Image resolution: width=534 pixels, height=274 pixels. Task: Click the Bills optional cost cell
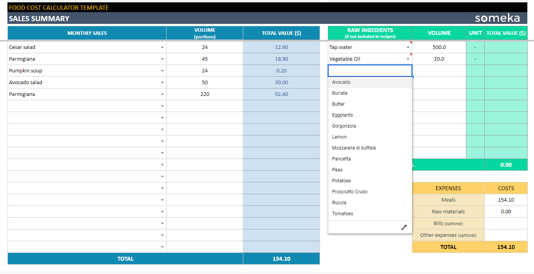point(506,224)
